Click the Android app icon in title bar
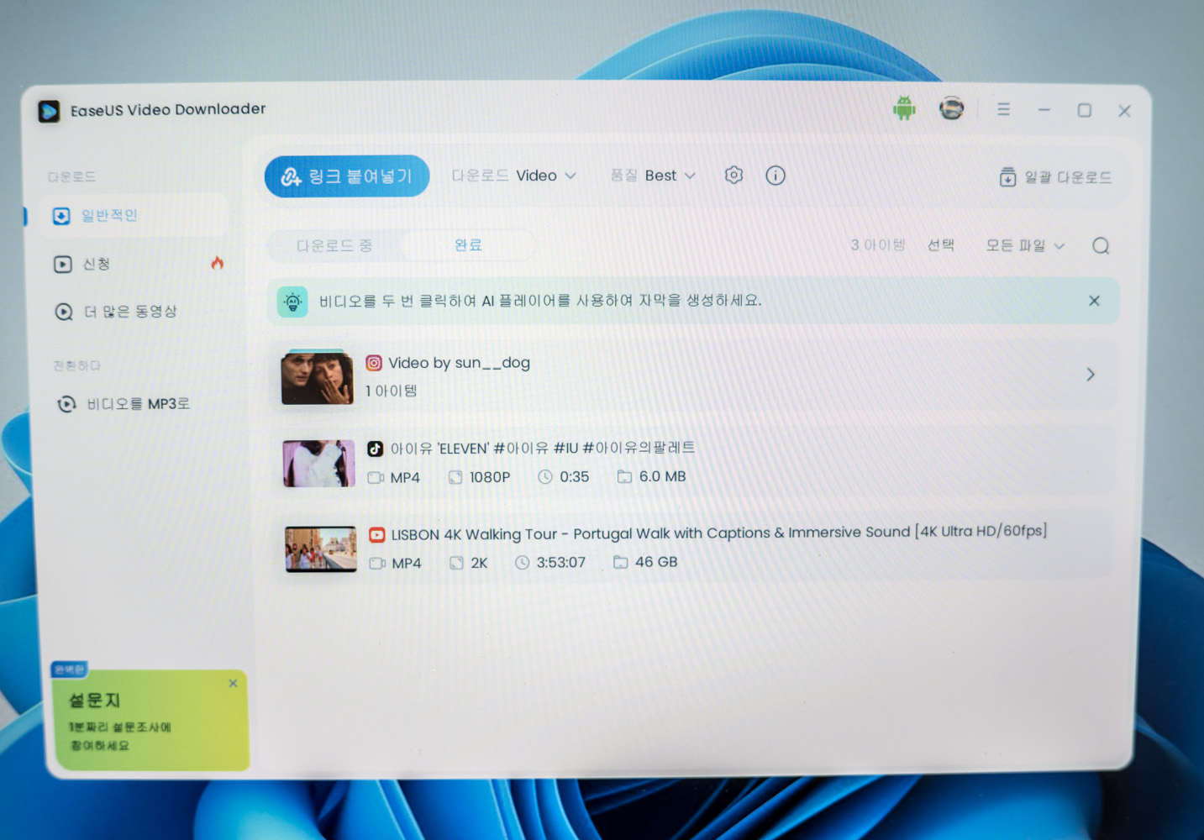1204x840 pixels. [x=904, y=108]
